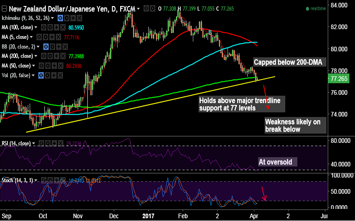
Task: Toggle MA (100, close) visibility eye
Action: [44, 28]
